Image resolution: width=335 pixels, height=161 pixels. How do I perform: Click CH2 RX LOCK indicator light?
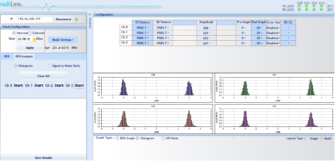[314, 10]
